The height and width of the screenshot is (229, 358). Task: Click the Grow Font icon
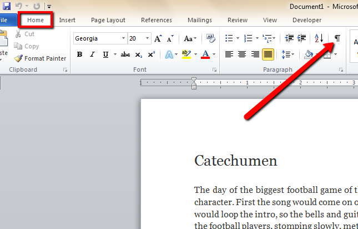click(158, 39)
